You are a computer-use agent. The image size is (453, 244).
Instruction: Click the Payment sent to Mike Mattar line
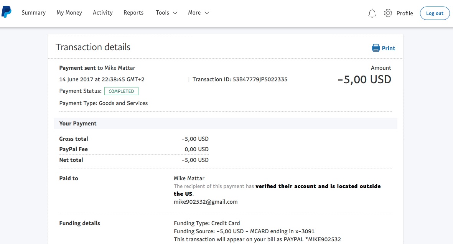97,68
